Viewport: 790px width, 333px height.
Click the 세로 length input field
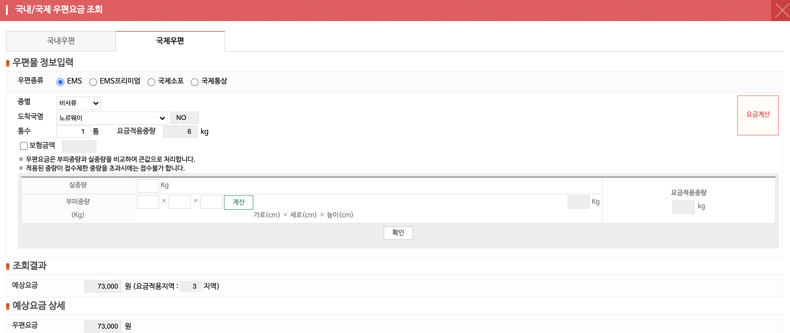pos(179,202)
